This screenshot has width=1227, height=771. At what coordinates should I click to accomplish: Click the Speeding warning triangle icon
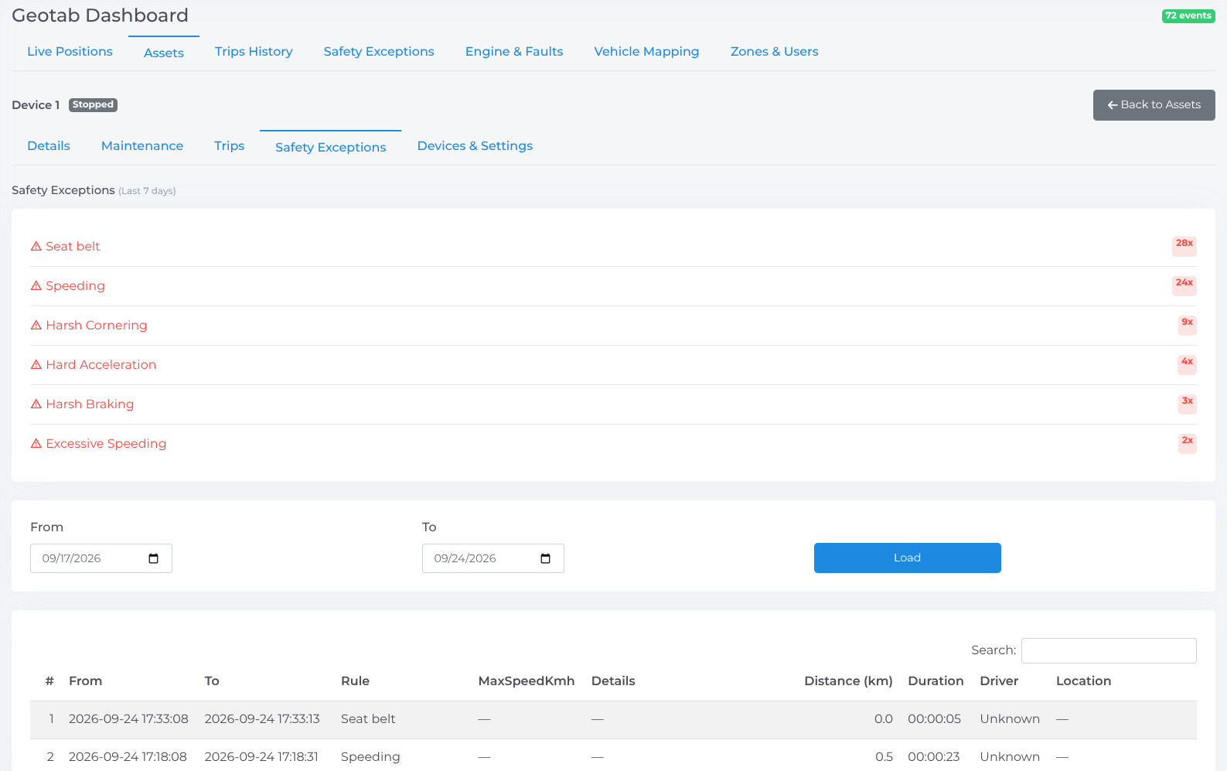click(36, 285)
